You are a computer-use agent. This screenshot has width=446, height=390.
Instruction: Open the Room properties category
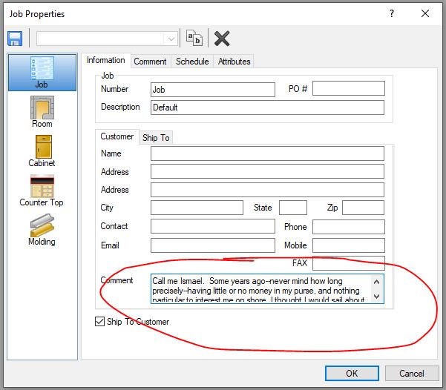click(42, 111)
